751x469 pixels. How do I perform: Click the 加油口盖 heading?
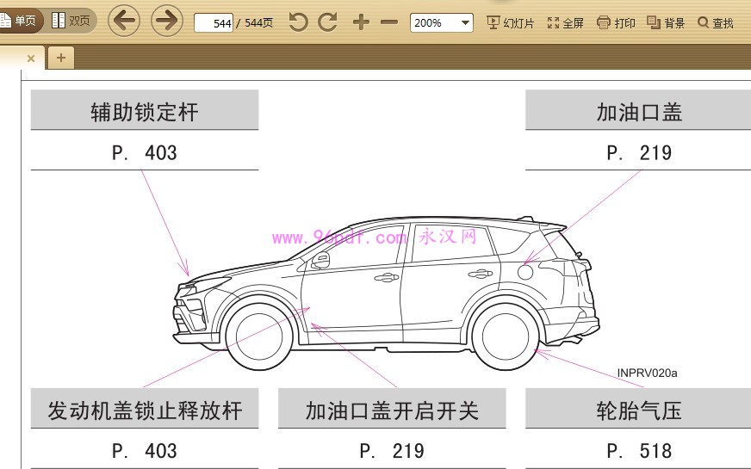tap(639, 112)
